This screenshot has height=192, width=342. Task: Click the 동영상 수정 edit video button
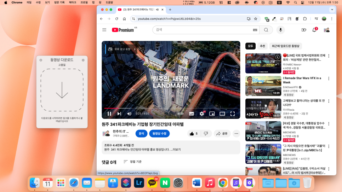pyautogui.click(x=159, y=134)
